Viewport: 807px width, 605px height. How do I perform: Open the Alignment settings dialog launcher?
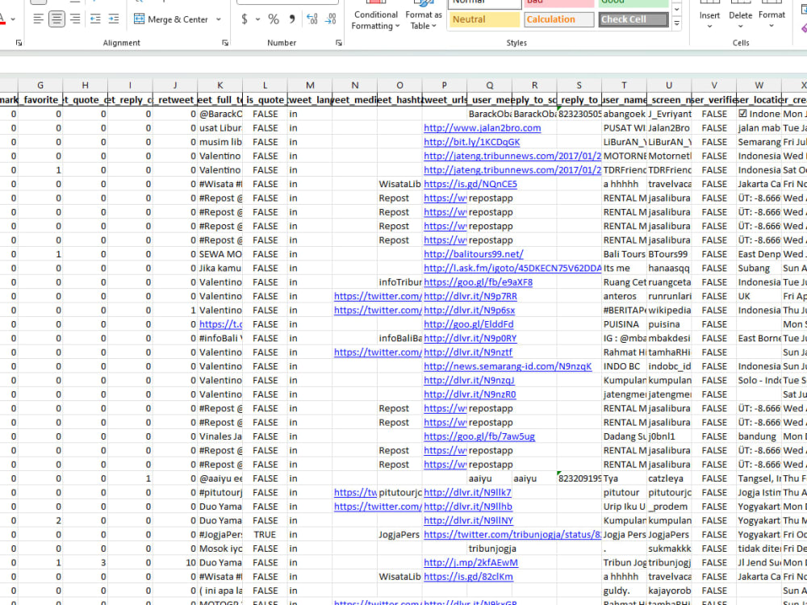225,44
